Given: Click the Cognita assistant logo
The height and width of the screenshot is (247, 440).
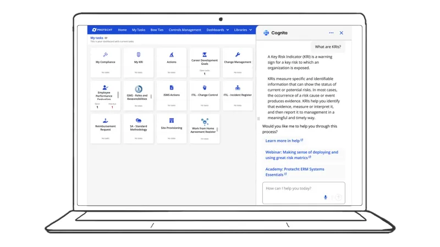Looking at the screenshot, I should 266,33.
